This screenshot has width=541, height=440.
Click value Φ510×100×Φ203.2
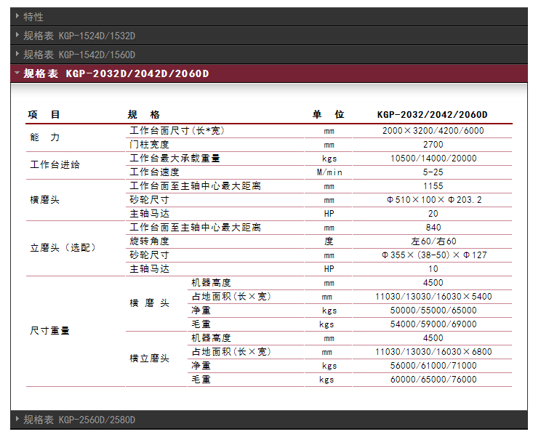(x=434, y=200)
